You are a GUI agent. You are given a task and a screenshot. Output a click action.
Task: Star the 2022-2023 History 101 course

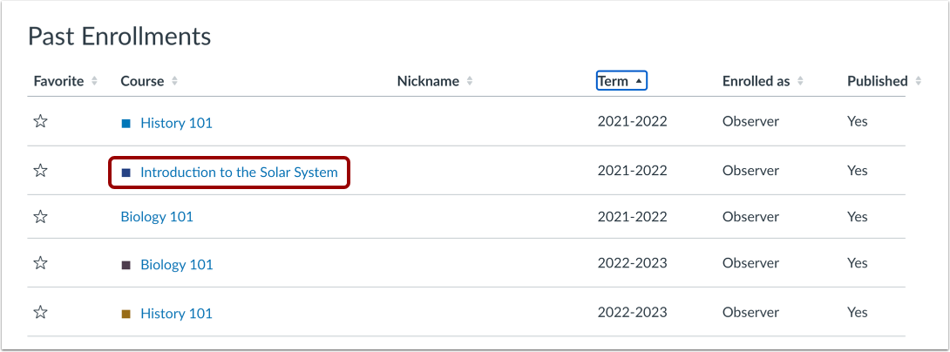tap(40, 312)
